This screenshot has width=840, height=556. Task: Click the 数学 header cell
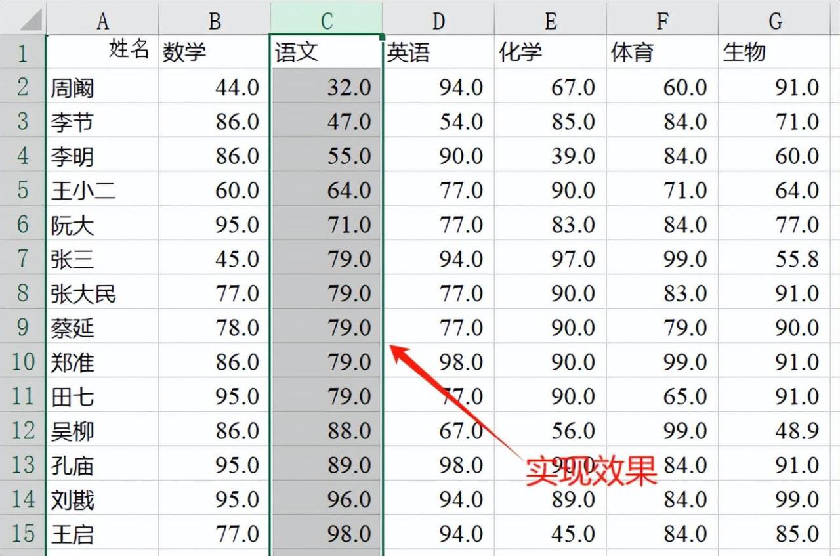click(214, 52)
